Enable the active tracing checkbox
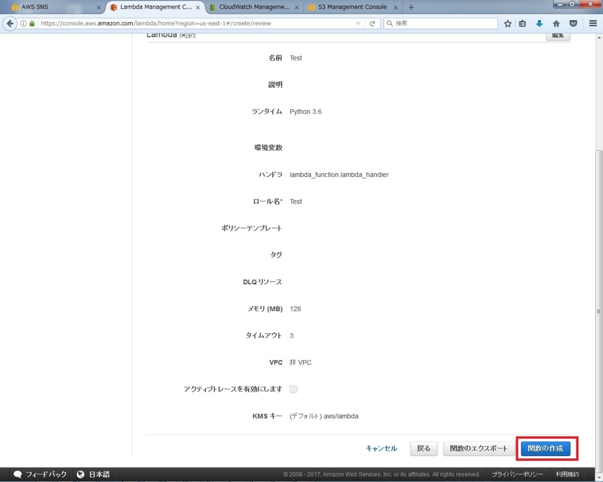Screen dimensions: 603x482 click(293, 389)
